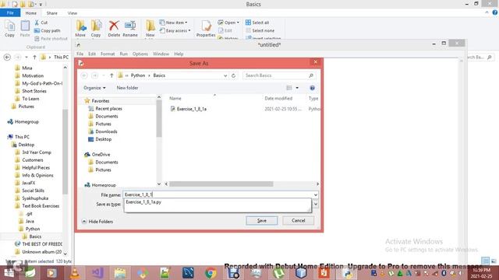Open the Easy access dropdown in ribbon
This screenshot has height=280, width=499.
pyautogui.click(x=175, y=30)
